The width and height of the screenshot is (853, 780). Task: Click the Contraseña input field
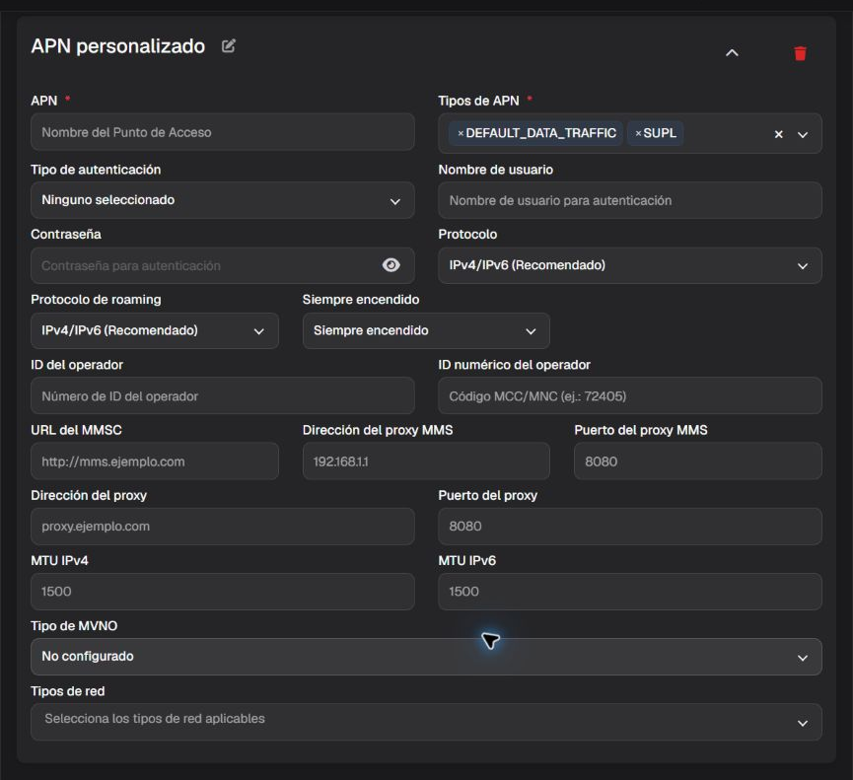tap(223, 265)
